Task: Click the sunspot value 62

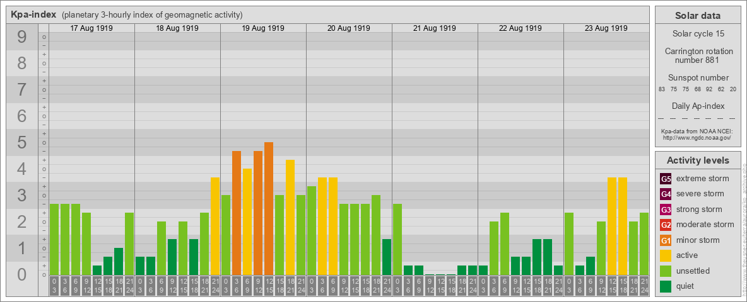Action: point(721,89)
